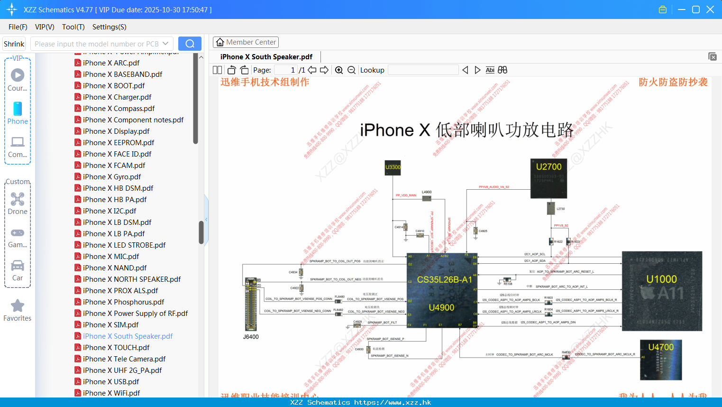This screenshot has height=407, width=722.
Task: Zoom out of the schematic
Action: 351,70
